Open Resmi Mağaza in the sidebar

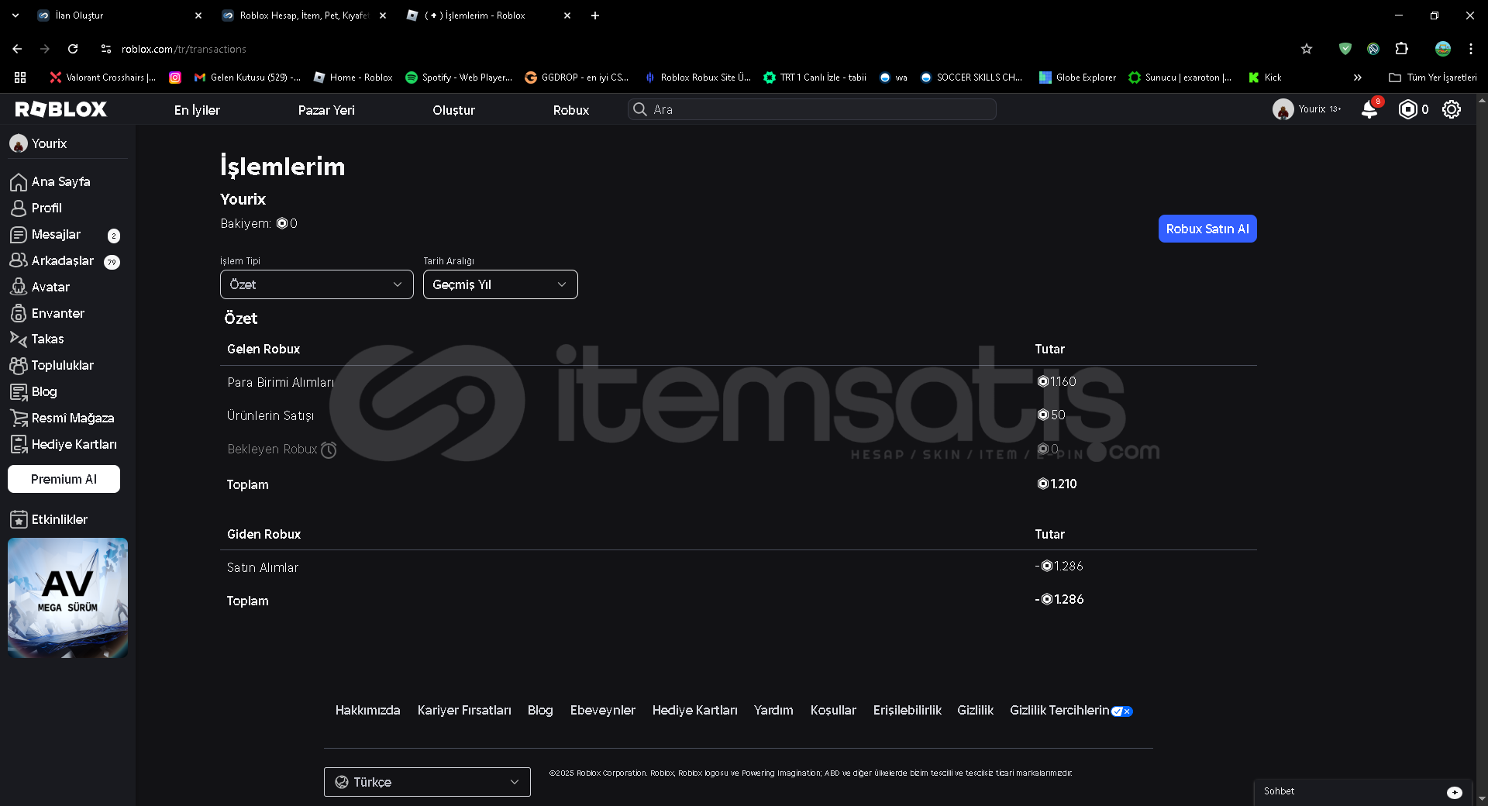63,418
